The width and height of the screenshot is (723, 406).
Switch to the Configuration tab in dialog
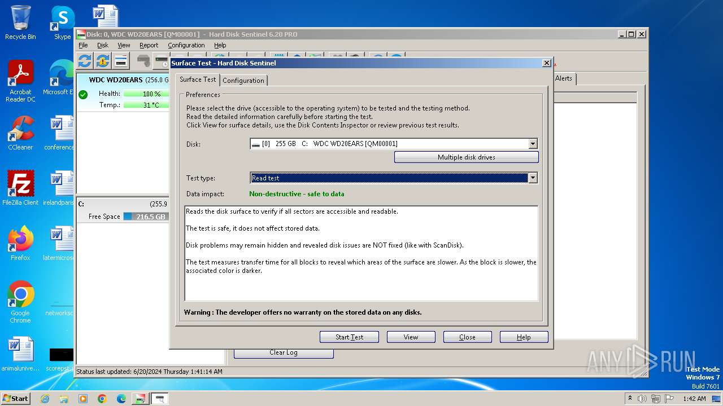[243, 80]
